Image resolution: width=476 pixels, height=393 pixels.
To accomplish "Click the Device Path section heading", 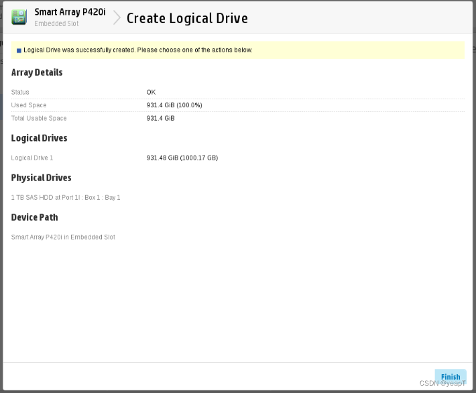I will coord(35,217).
